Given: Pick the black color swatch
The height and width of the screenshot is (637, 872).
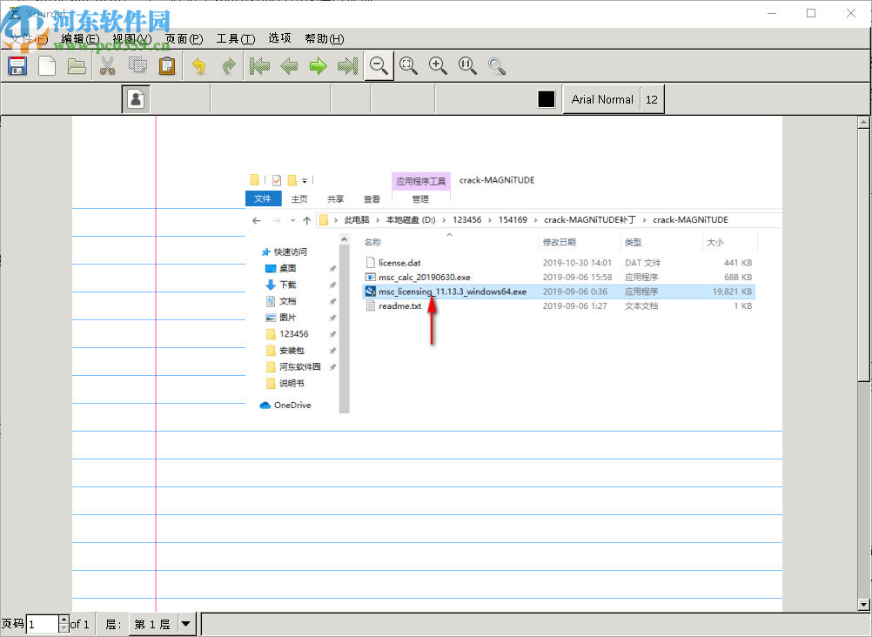Looking at the screenshot, I should pos(546,99).
